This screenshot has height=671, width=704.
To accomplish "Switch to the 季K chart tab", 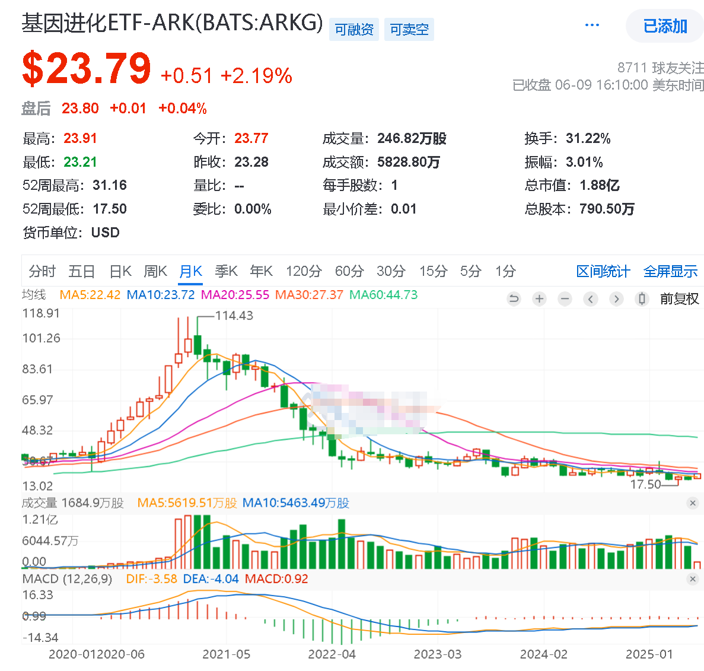I will [226, 271].
